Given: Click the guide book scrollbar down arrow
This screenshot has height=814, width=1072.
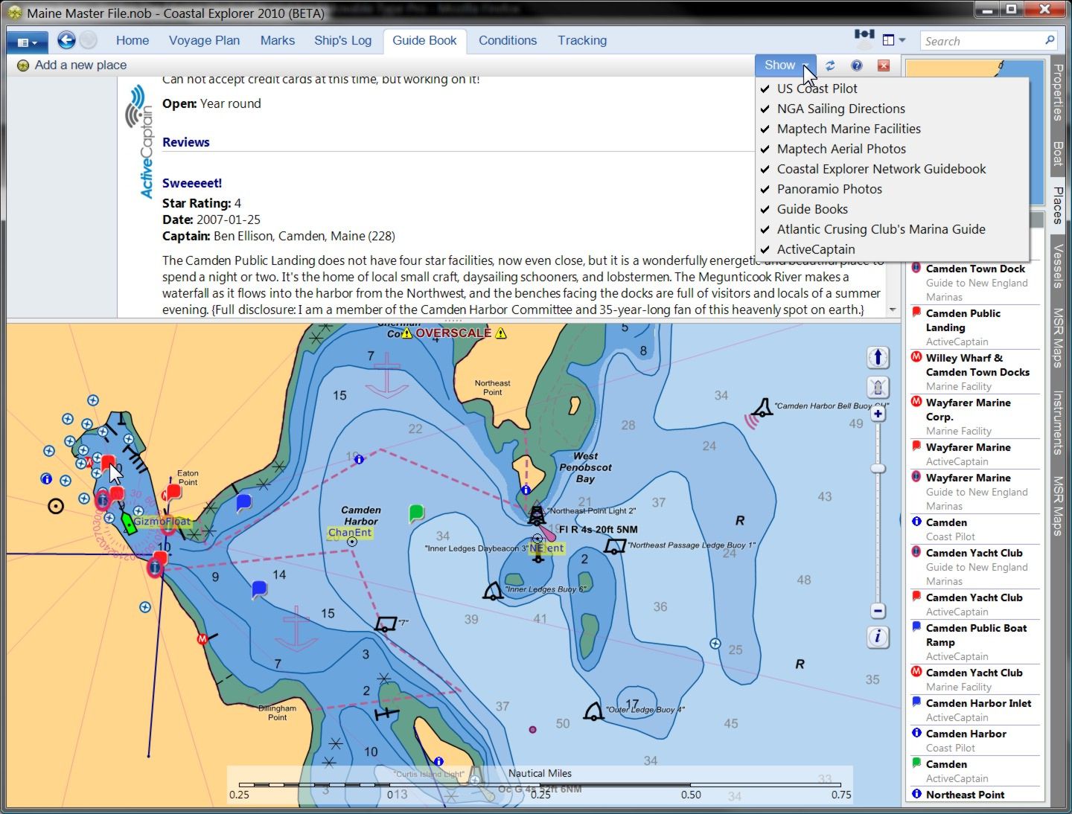Looking at the screenshot, I should [893, 310].
